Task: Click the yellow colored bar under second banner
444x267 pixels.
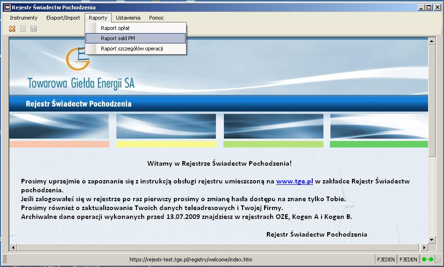Action: (x=166, y=144)
